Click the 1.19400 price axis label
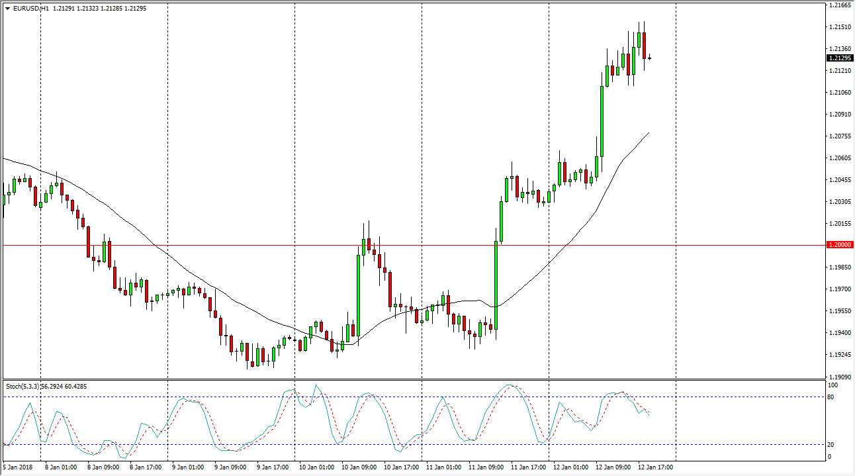855x476 pixels. (x=840, y=332)
